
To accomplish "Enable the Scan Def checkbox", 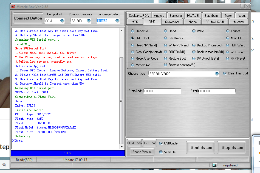I will pyautogui.click(x=161, y=152).
